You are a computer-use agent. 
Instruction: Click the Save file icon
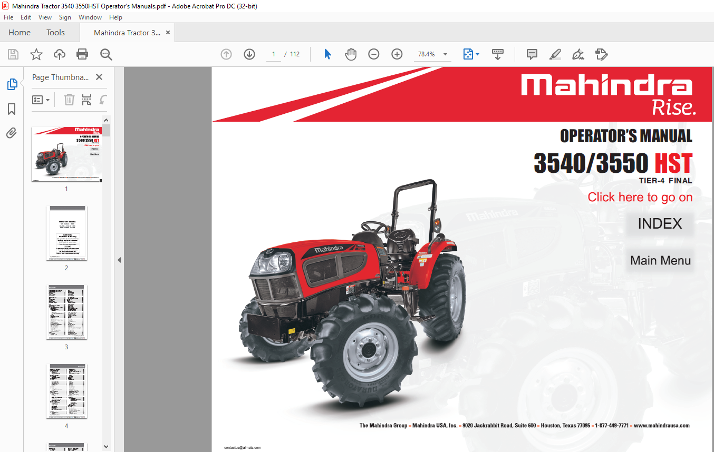13,54
